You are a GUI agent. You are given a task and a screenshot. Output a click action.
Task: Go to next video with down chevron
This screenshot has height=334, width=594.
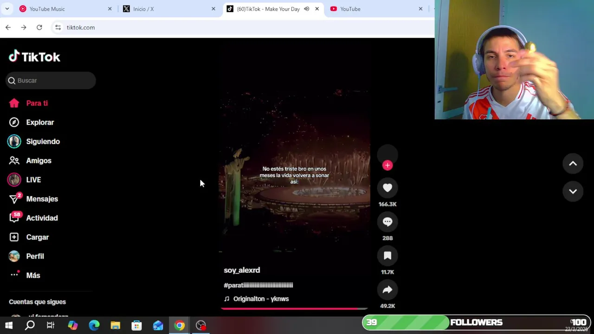pyautogui.click(x=573, y=191)
